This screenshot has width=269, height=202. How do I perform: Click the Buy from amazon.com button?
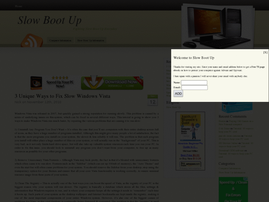(190, 164)
